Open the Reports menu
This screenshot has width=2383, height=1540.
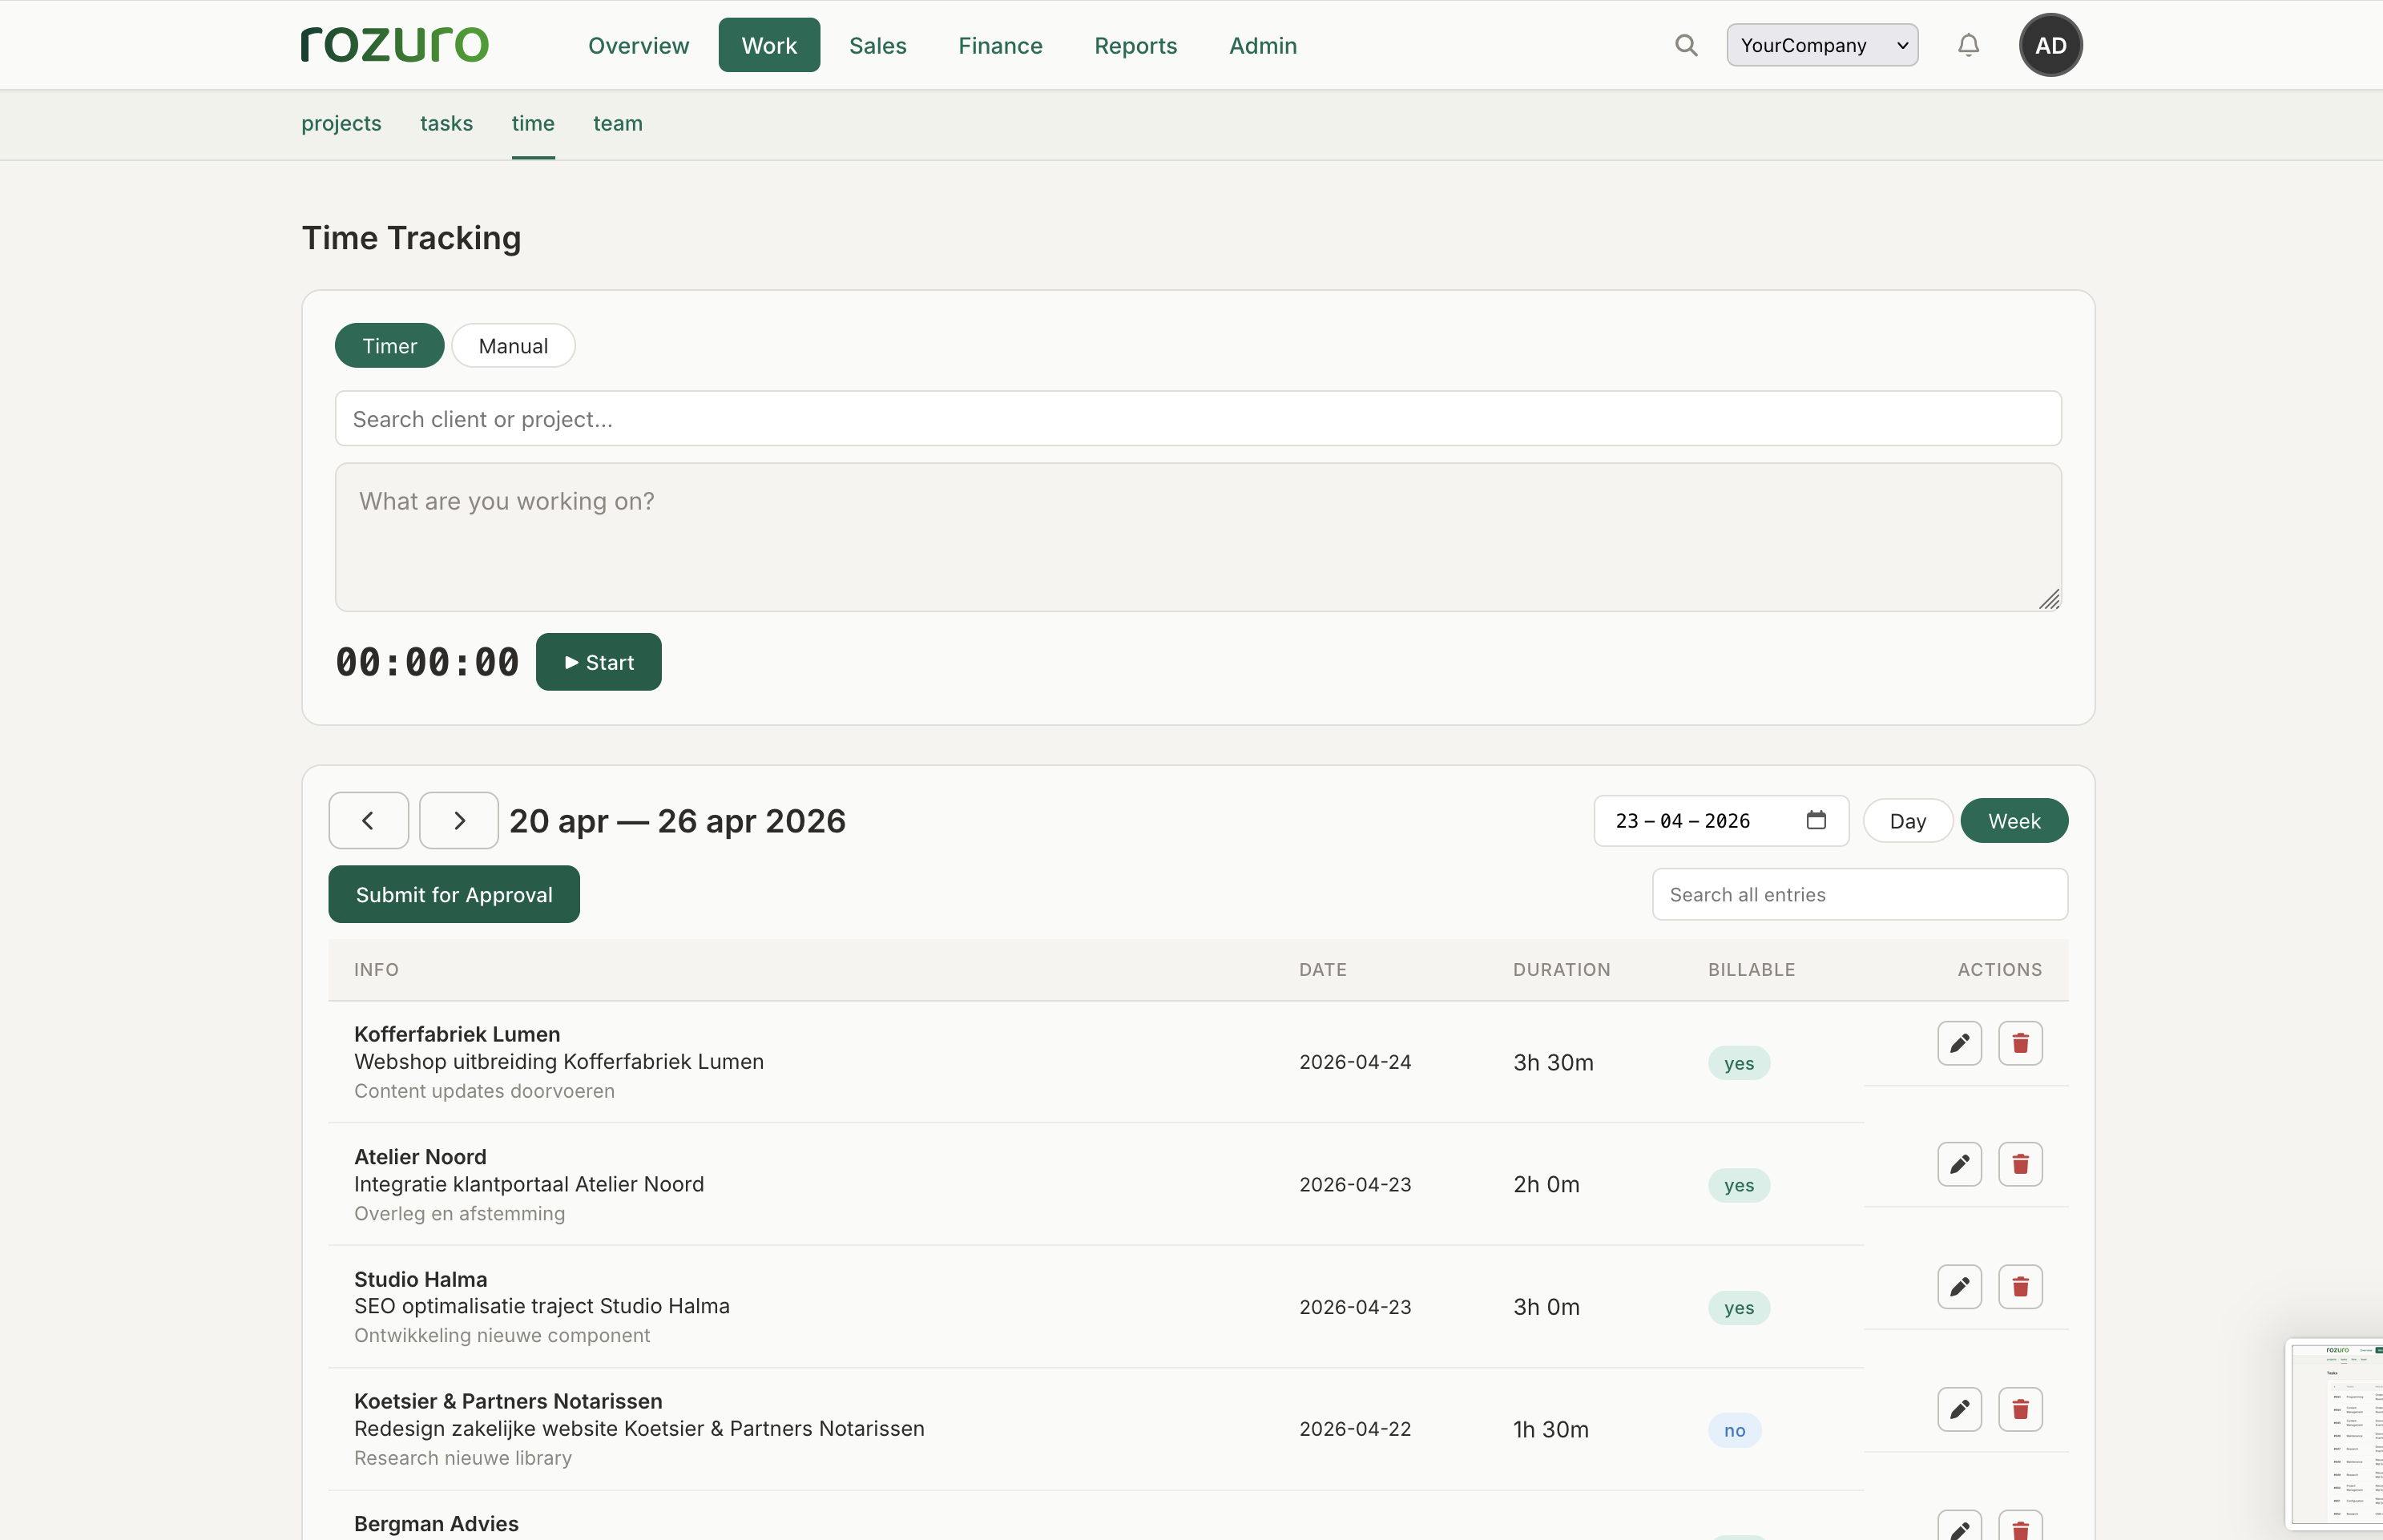pos(1135,45)
